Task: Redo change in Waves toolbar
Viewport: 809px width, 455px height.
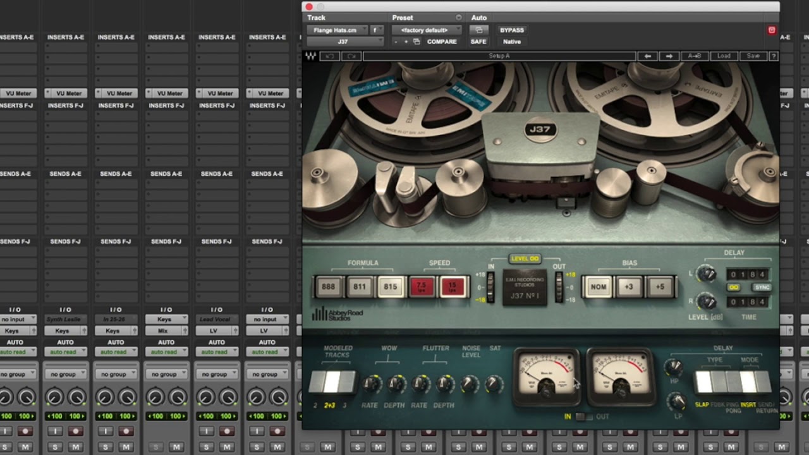Action: tap(351, 56)
